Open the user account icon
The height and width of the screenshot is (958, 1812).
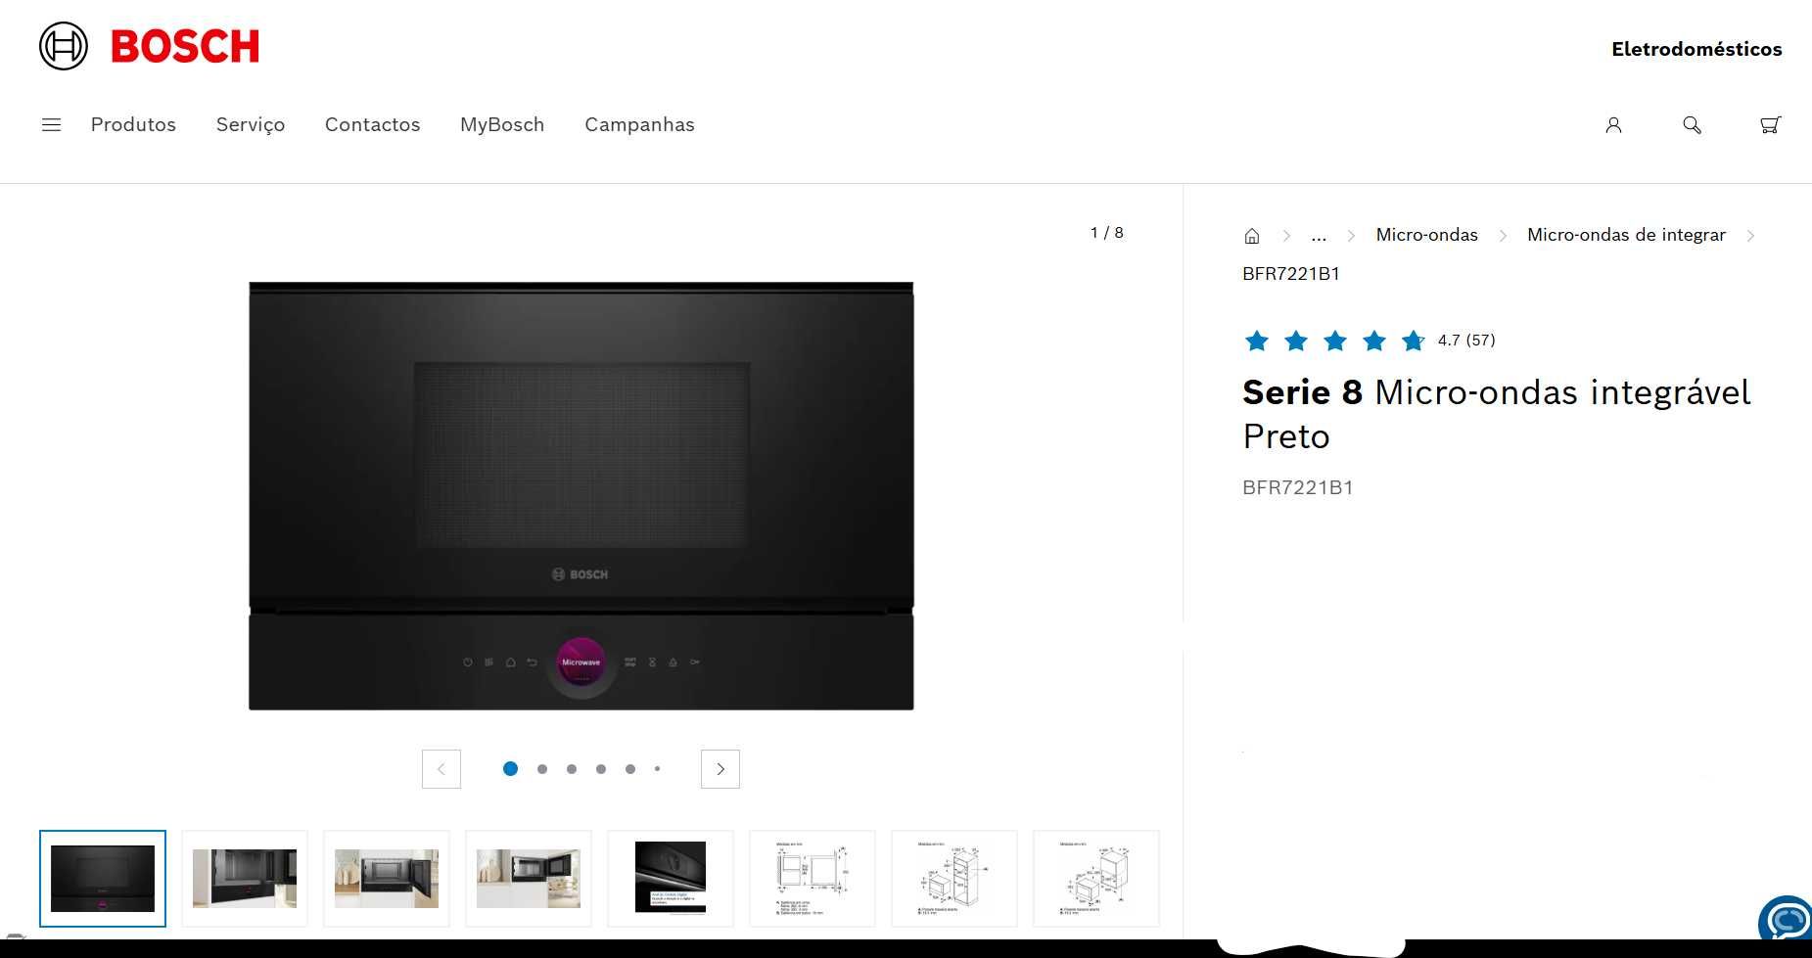point(1613,124)
